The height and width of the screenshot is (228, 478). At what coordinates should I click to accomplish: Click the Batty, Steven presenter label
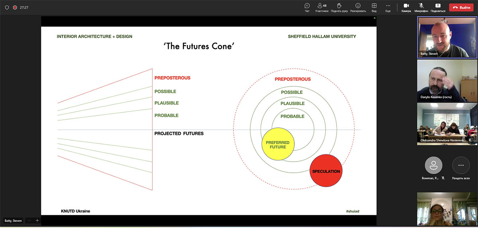point(13,220)
